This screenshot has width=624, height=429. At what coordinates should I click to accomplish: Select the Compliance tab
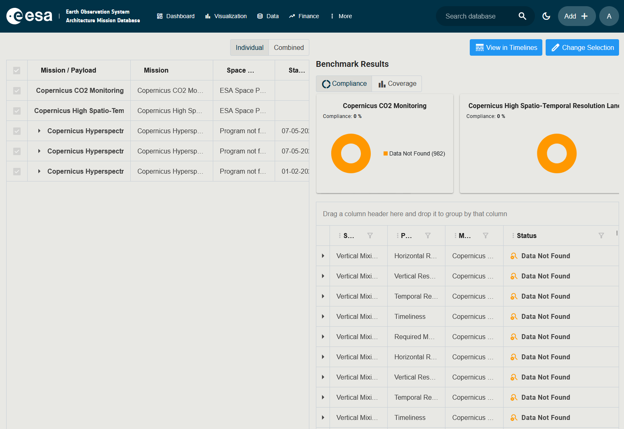[344, 84]
